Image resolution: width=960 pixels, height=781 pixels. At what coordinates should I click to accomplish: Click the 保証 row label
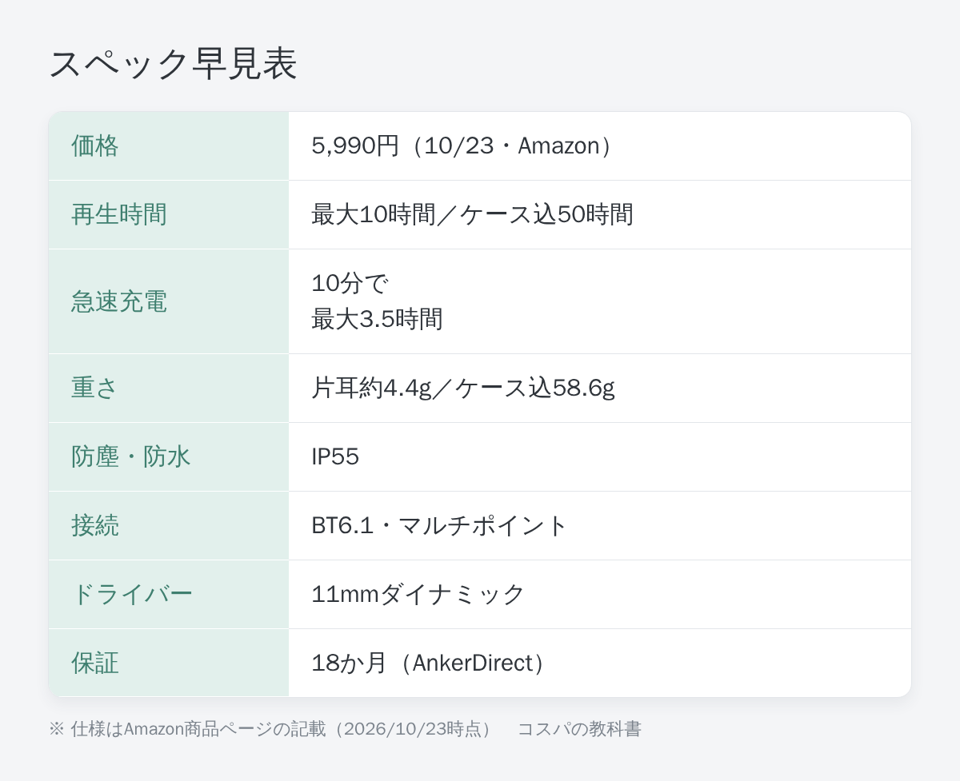94,663
